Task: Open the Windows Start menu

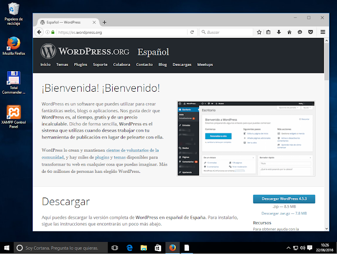Action: [x=7, y=248]
